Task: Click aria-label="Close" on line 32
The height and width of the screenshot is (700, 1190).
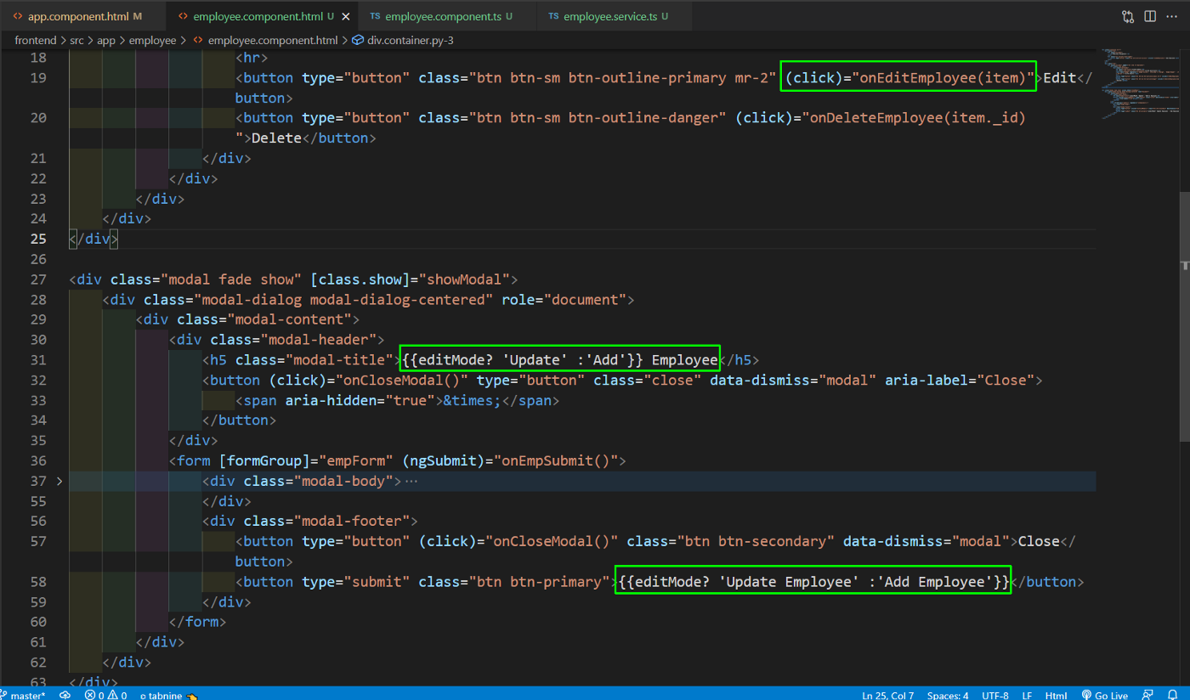Action: coord(960,380)
